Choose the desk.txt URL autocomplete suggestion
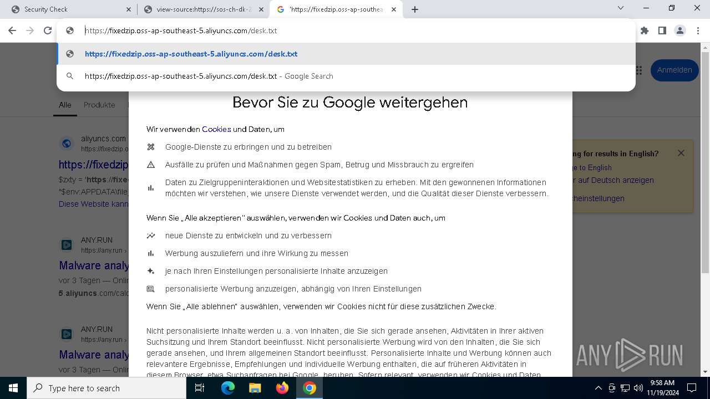The height and width of the screenshot is (399, 710). click(346, 54)
